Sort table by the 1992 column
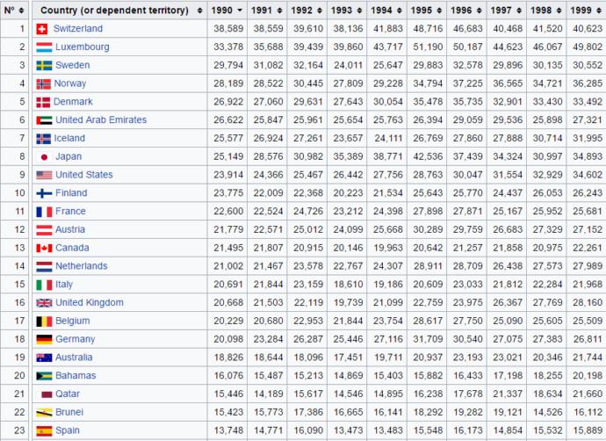The height and width of the screenshot is (441, 606). [307, 10]
